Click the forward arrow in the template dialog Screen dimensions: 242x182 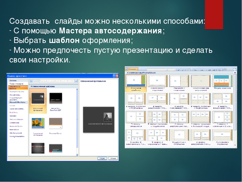pyautogui.click(x=35, y=81)
